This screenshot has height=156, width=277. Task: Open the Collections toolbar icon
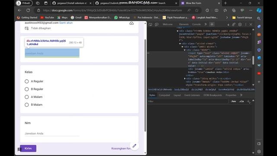click(234, 10)
